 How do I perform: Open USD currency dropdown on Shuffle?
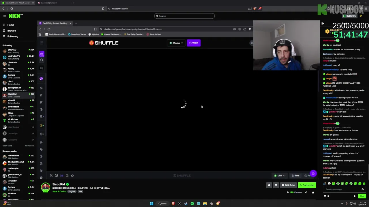pyautogui.click(x=280, y=176)
